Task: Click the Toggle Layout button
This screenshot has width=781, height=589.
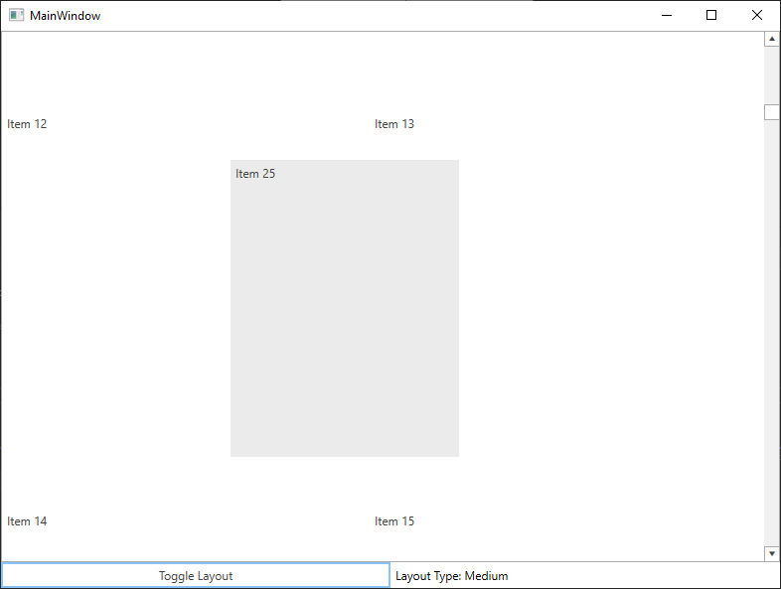Action: (196, 575)
